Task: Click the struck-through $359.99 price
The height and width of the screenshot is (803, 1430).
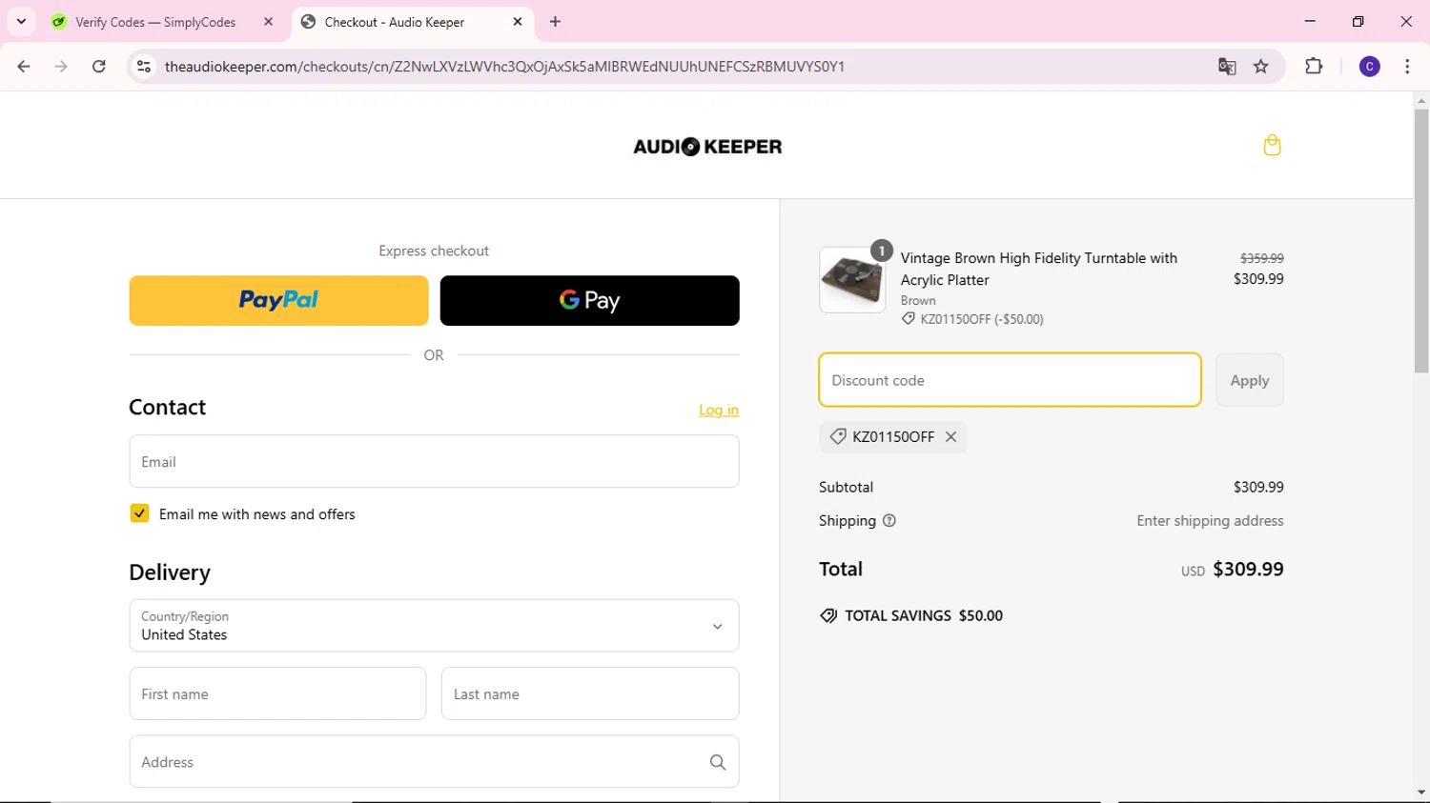Action: point(1261,258)
